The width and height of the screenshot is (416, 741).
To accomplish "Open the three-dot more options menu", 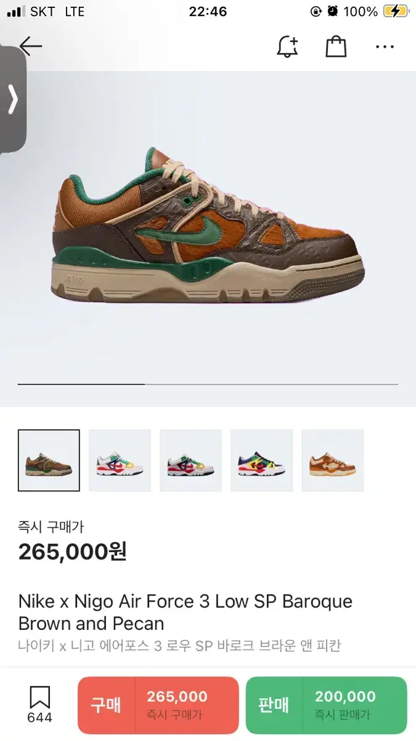I will 385,47.
